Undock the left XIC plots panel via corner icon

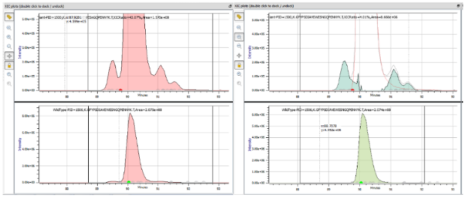click(230, 6)
